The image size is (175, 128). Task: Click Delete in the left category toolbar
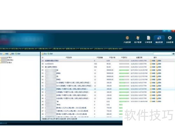pos(12,54)
